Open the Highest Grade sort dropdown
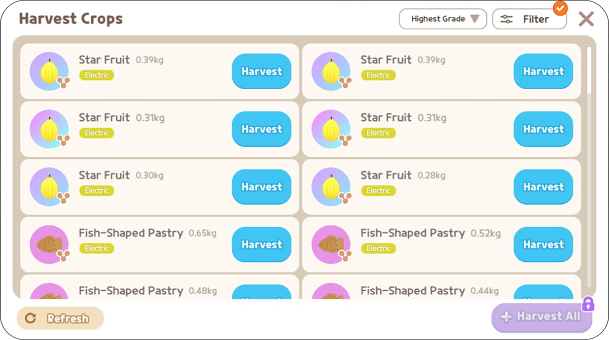This screenshot has width=609, height=340. pos(442,19)
